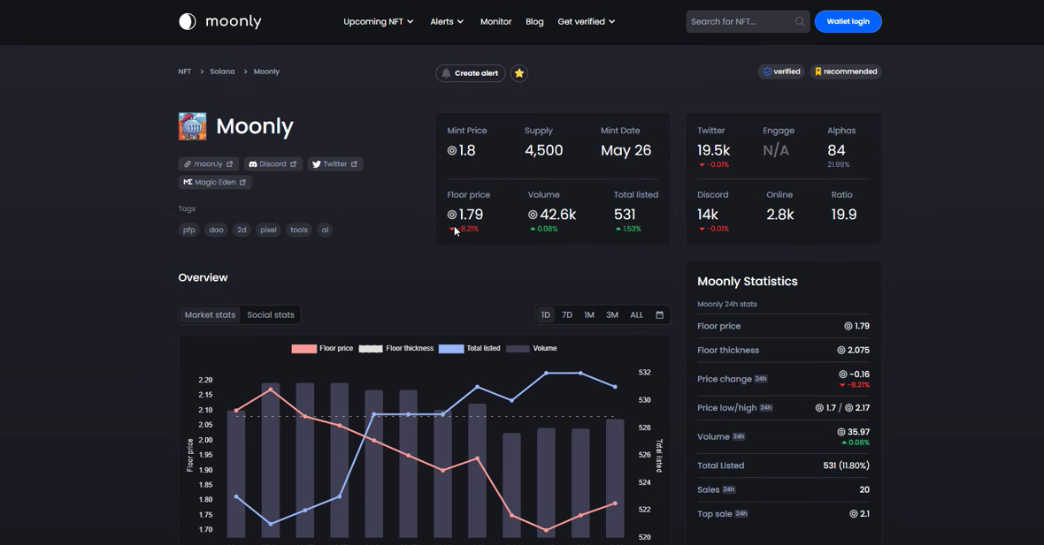Click the 24h badge beside Price change
The image size is (1044, 545).
[760, 379]
